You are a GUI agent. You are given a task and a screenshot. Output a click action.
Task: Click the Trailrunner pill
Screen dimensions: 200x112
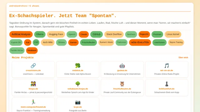(x=122, y=42)
